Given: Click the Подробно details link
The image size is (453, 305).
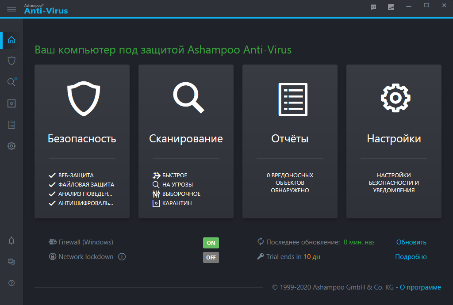Looking at the screenshot, I should 411,257.
